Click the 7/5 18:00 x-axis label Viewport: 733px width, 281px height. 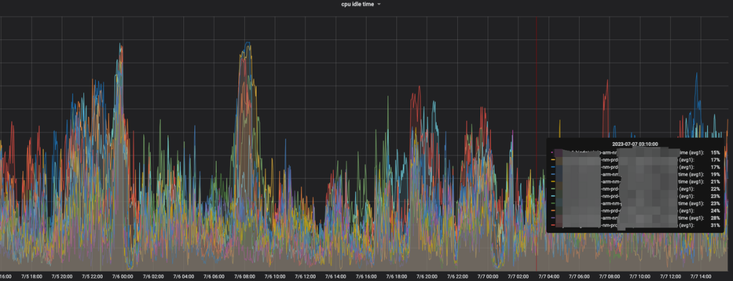point(31,276)
